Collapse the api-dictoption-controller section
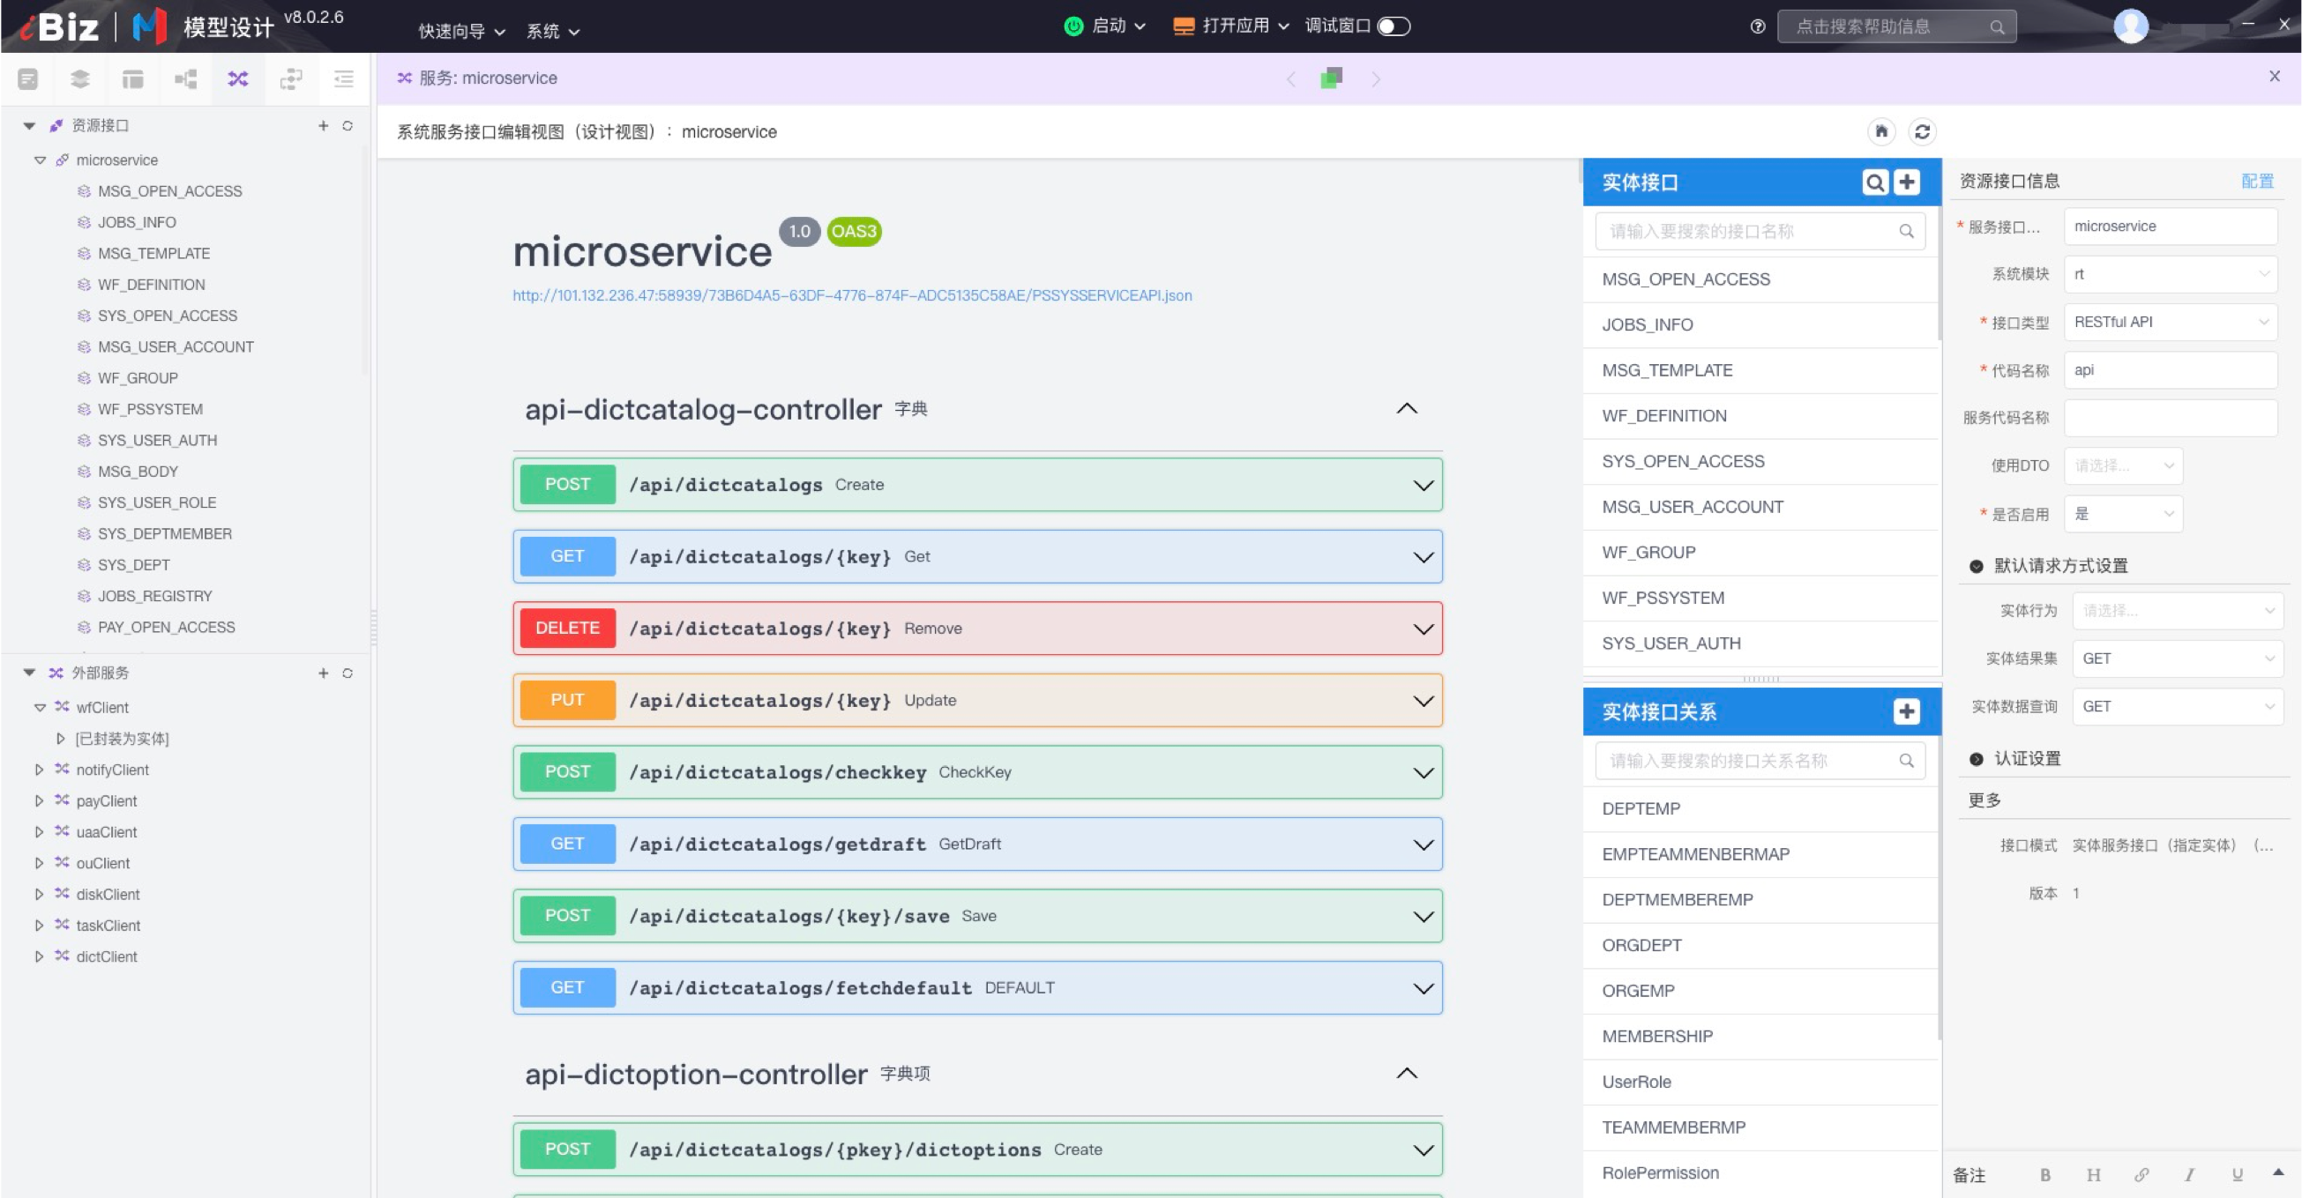Image resolution: width=2302 pixels, height=1198 pixels. [1407, 1074]
